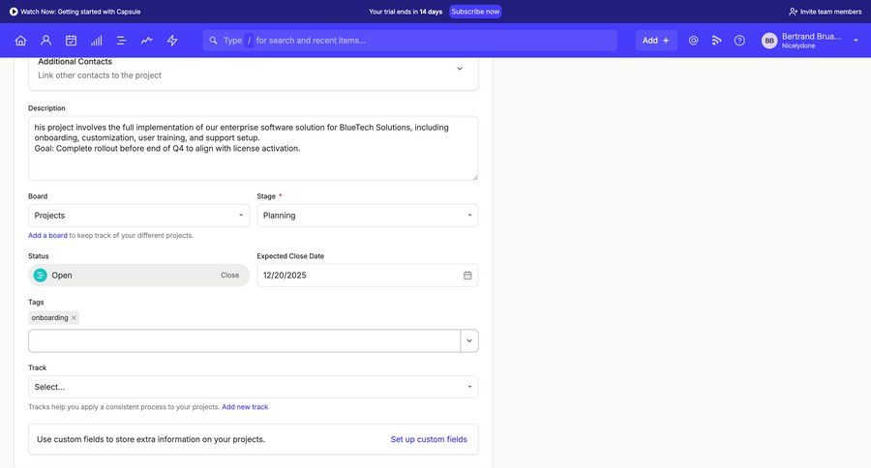This screenshot has width=871, height=468.
Task: Open the activity feed icon
Action: tap(716, 41)
